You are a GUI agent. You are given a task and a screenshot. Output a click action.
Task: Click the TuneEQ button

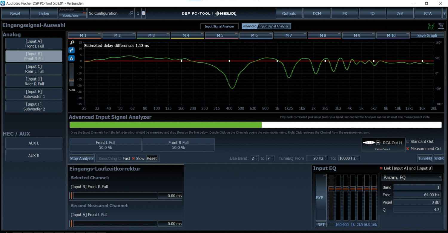pos(425,158)
